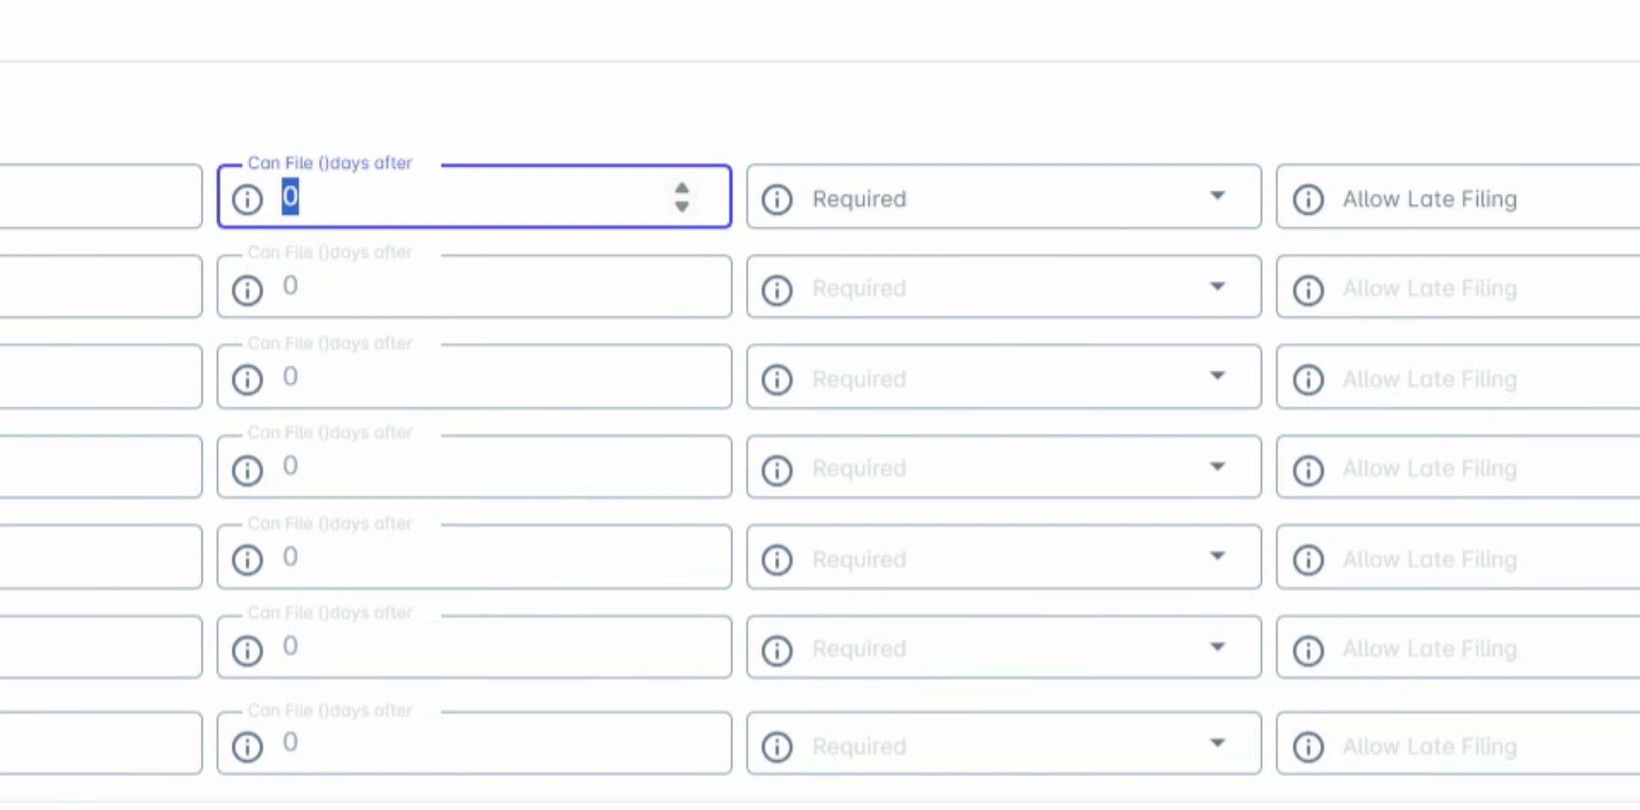Click info icon in first Required dropdown
Image resolution: width=1640 pixels, height=810 pixels.
pyautogui.click(x=776, y=199)
